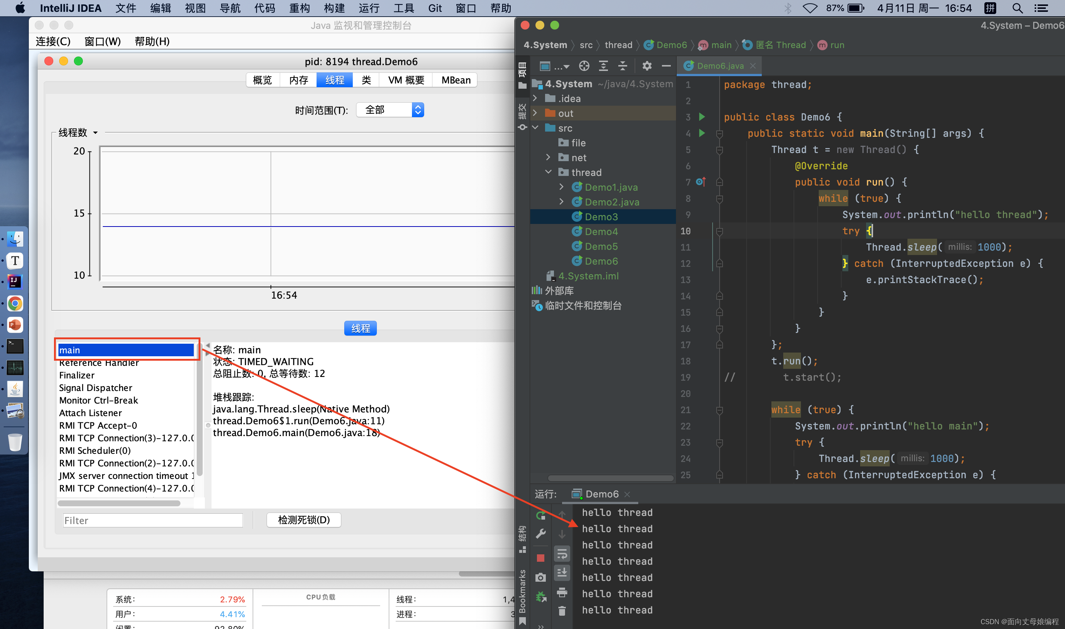Run main method via gutter arrow
The width and height of the screenshot is (1065, 629).
[702, 133]
